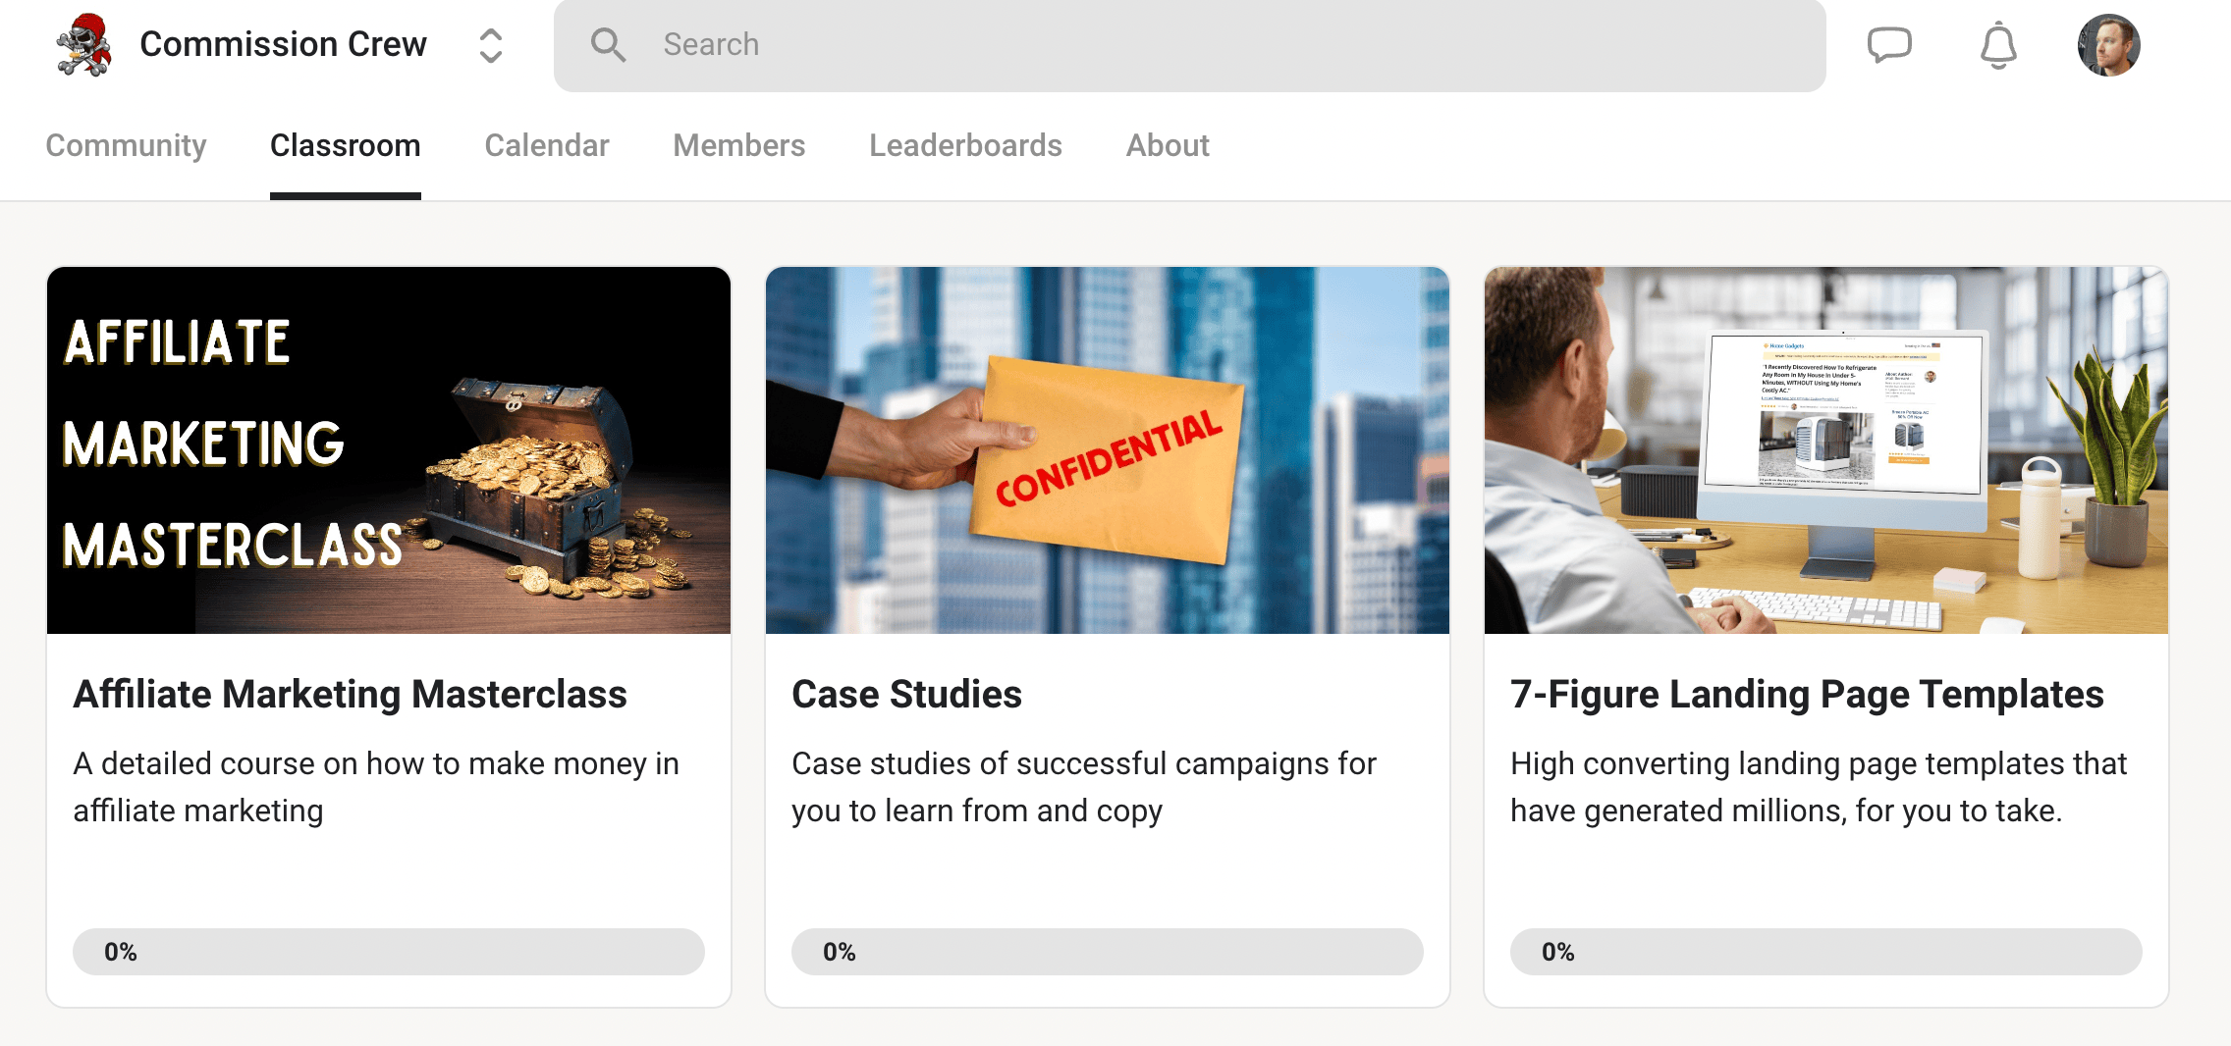2231x1046 pixels.
Task: Click the 7-Figure Landing Page Templates title
Action: [x=1807, y=695]
